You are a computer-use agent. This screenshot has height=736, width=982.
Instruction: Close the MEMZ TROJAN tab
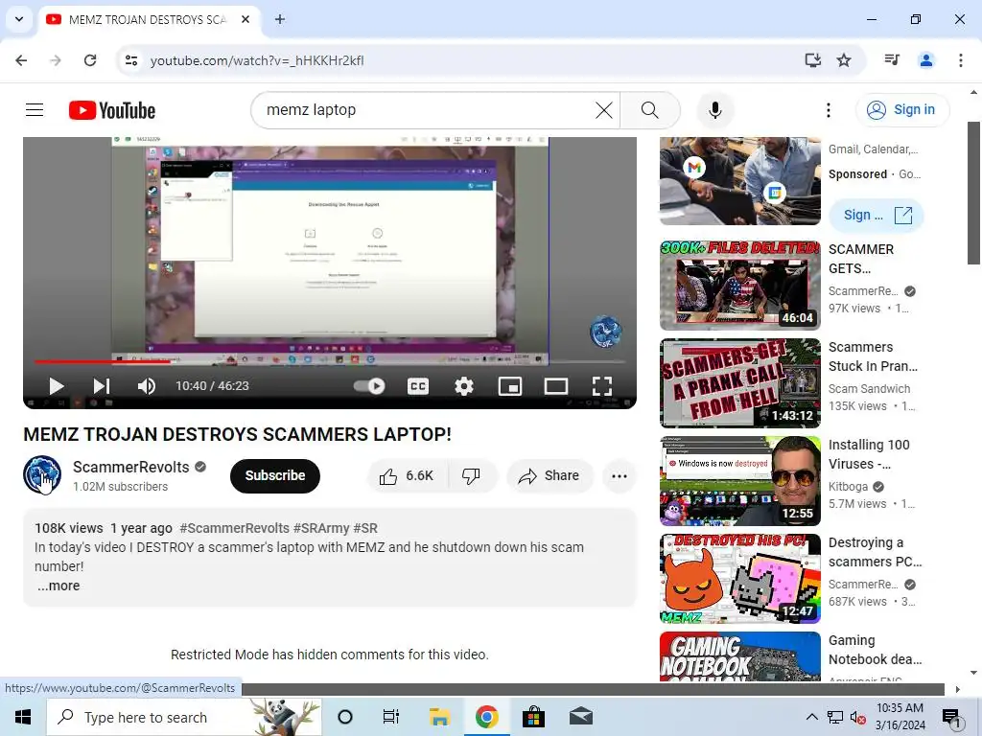pyautogui.click(x=245, y=19)
